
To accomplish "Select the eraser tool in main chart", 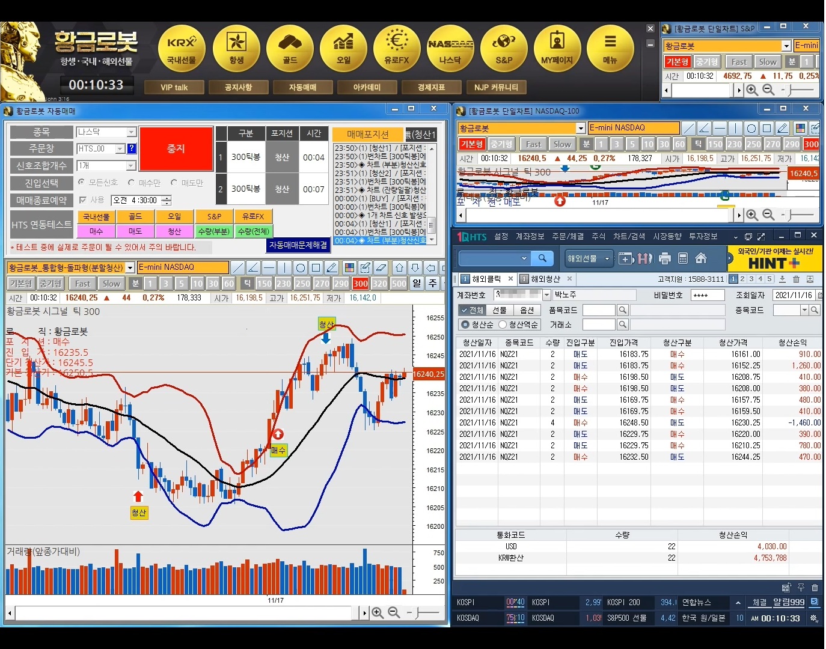I will coord(381,267).
